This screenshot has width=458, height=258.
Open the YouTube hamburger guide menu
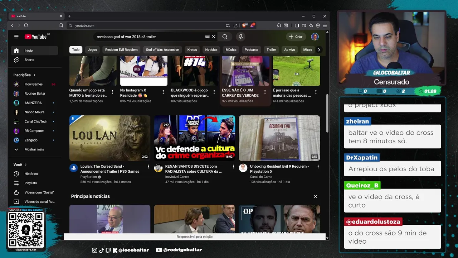pyautogui.click(x=16, y=37)
